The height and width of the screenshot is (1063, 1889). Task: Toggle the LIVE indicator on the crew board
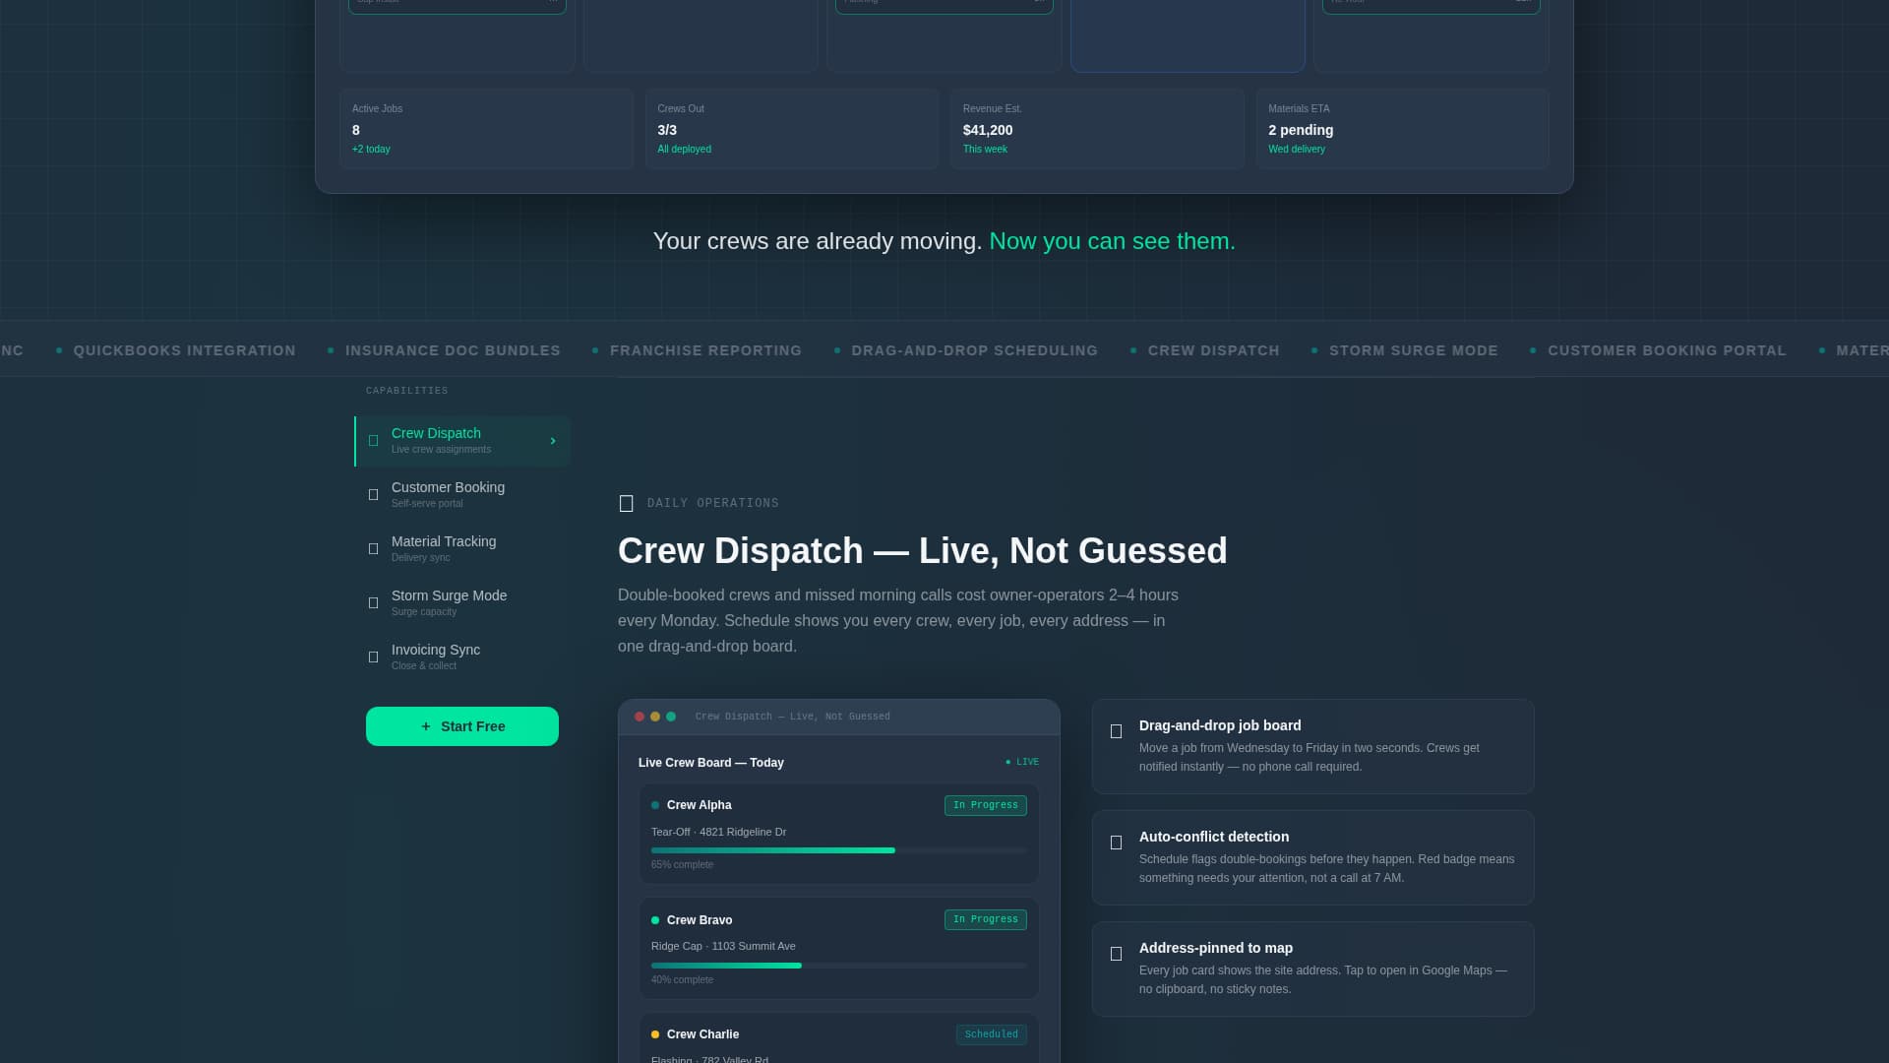coord(1021,762)
